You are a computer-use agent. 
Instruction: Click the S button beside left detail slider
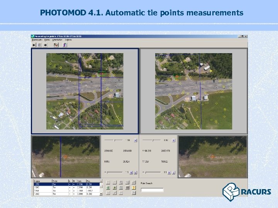[136, 173]
